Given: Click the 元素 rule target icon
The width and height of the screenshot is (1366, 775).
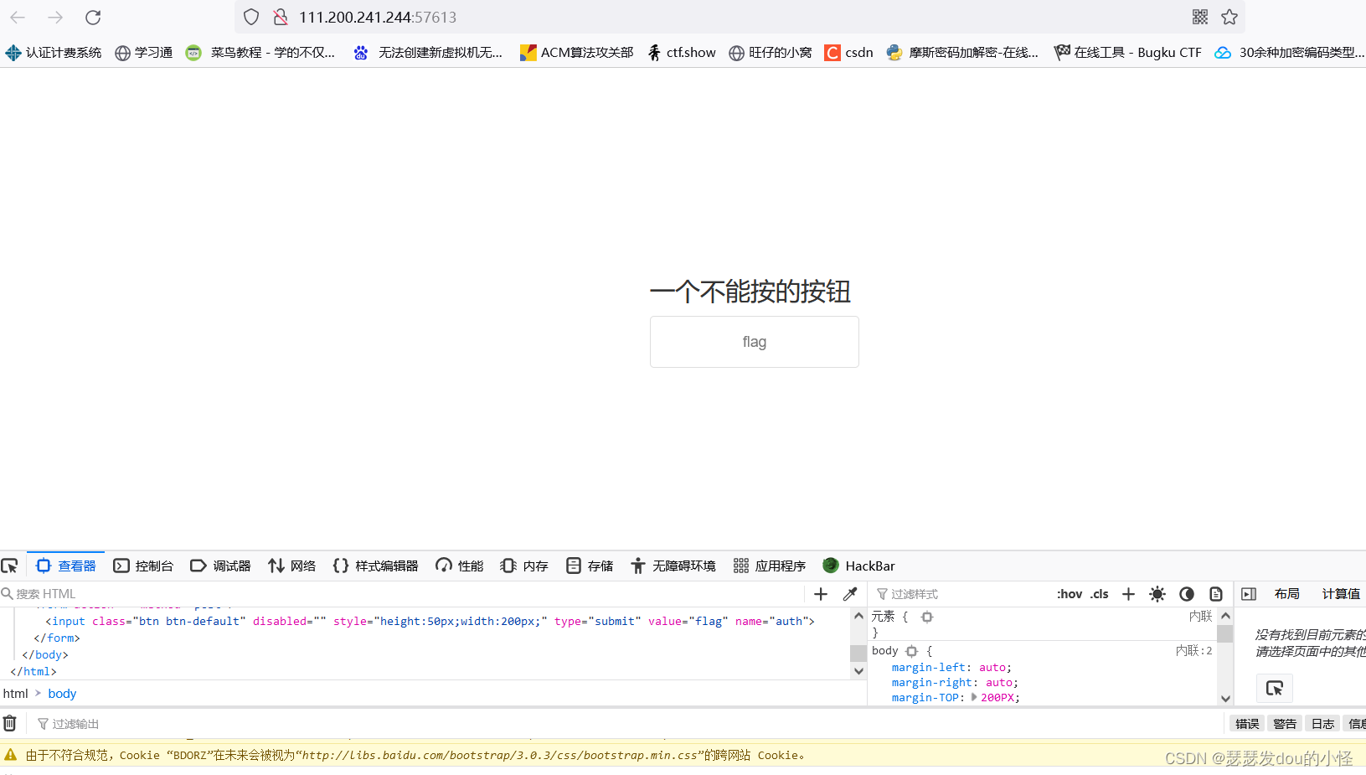Looking at the screenshot, I should pos(927,617).
